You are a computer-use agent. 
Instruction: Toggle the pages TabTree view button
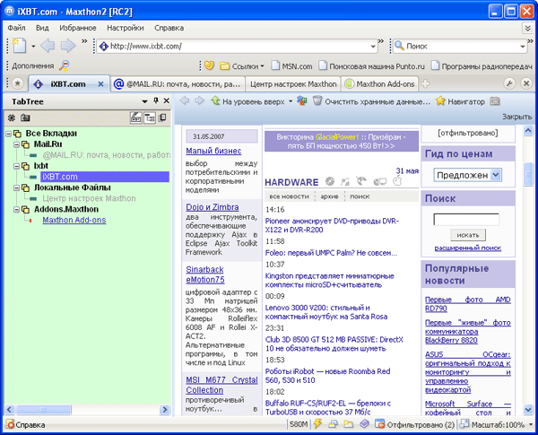(x=162, y=117)
